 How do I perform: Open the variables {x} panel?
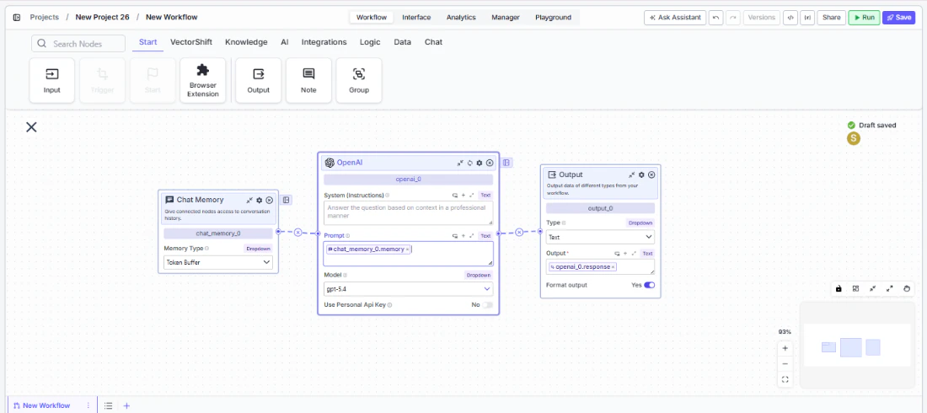pos(807,18)
